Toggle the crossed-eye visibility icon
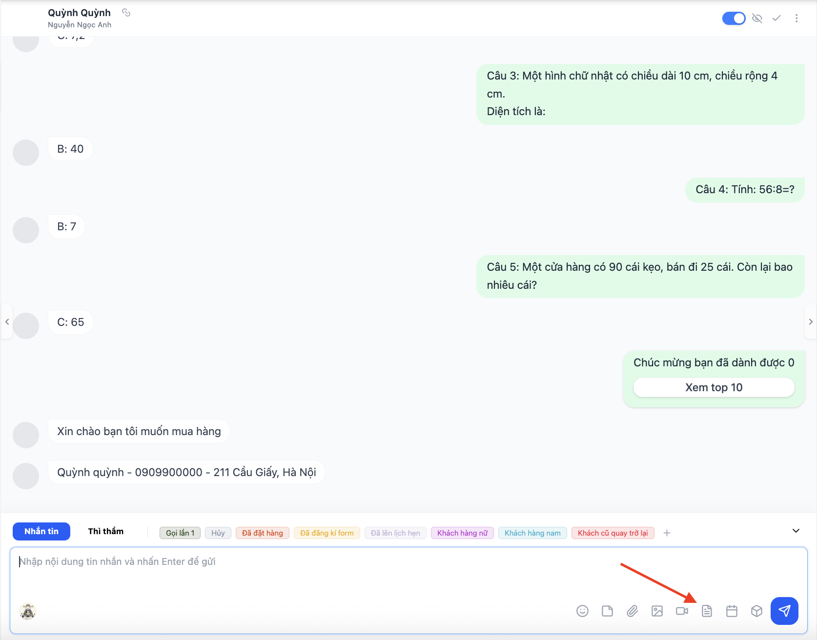The image size is (817, 640). coord(757,18)
